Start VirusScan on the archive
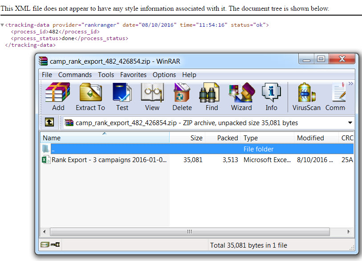 tap(306, 97)
